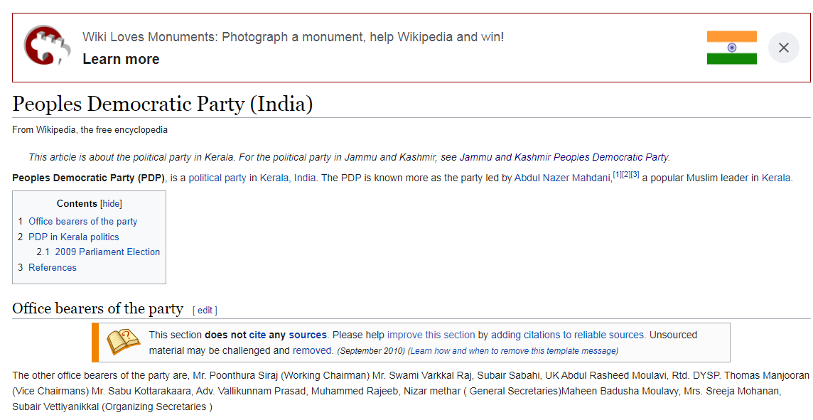
Task: Open Jammu and Kashmir Peoples Democratic Party link
Action: 564,157
